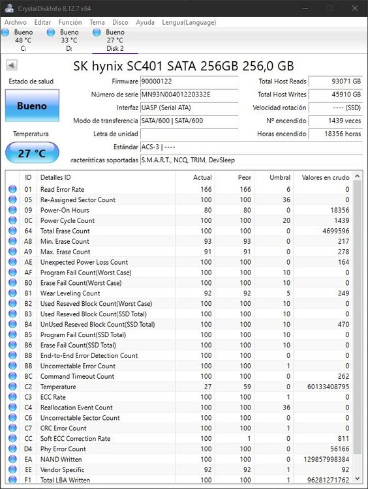Click status icon of End-to-End Error Detection row

click(12, 355)
